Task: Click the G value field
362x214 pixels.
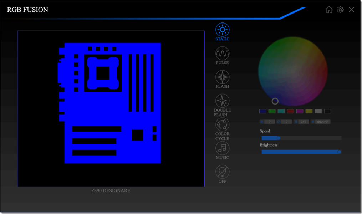Action: coord(286,122)
